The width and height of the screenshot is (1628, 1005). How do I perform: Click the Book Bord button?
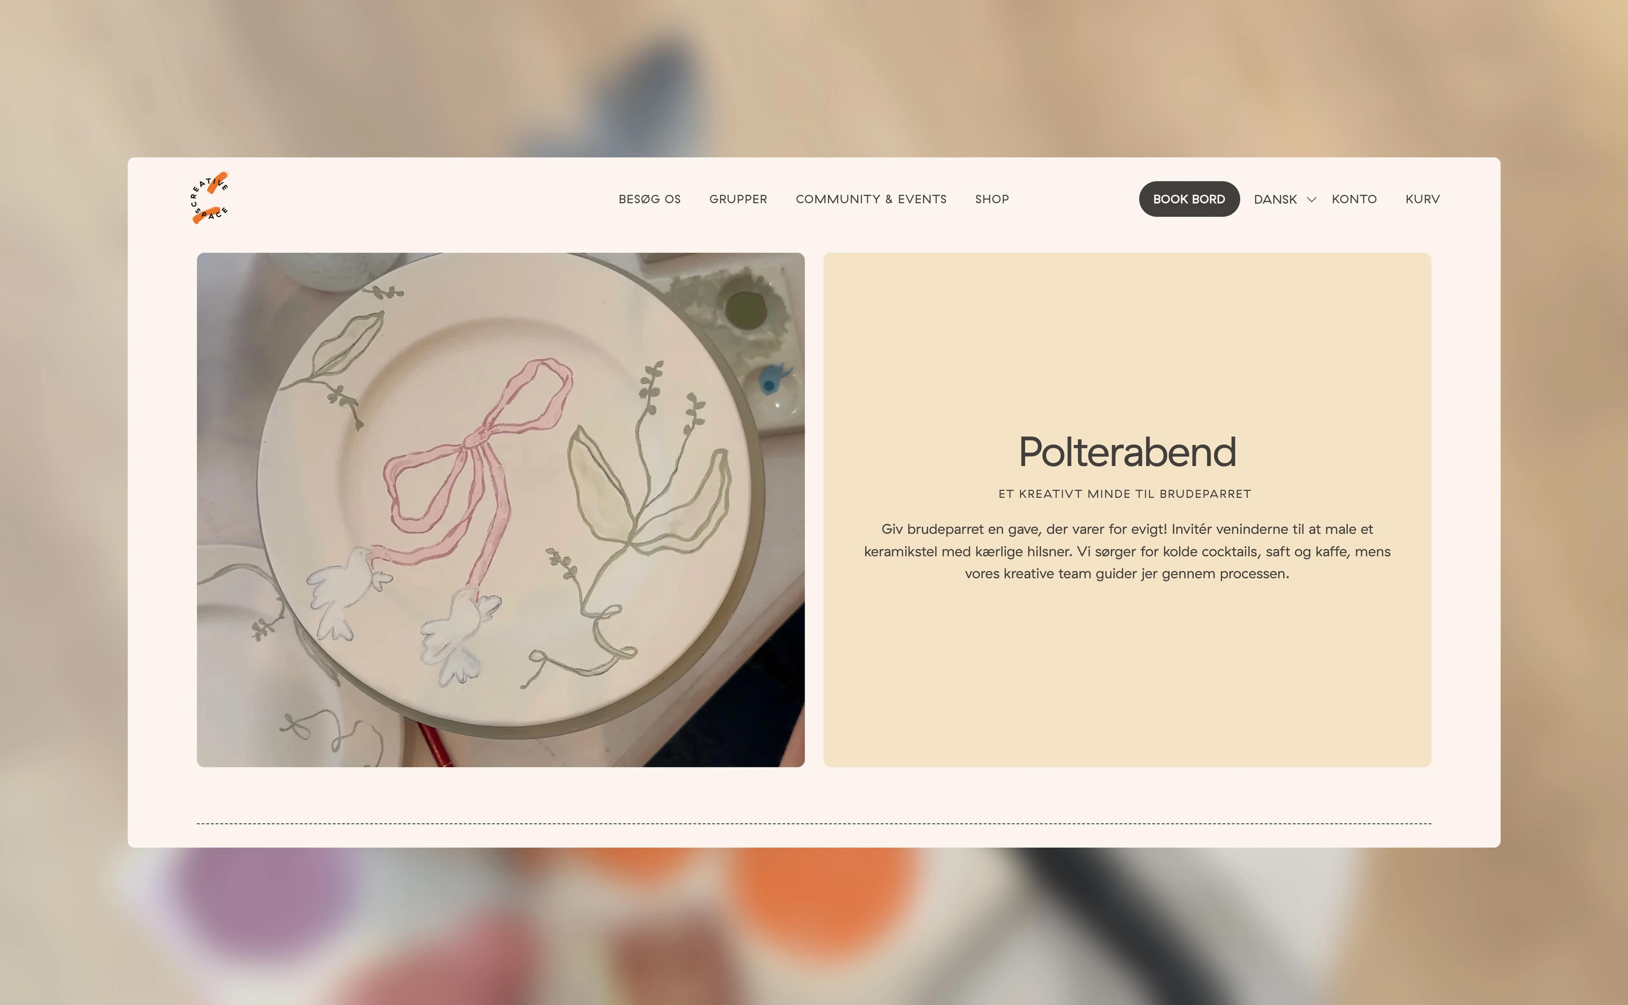1189,199
